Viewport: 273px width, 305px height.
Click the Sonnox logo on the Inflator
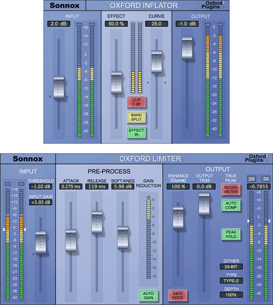pos(65,5)
